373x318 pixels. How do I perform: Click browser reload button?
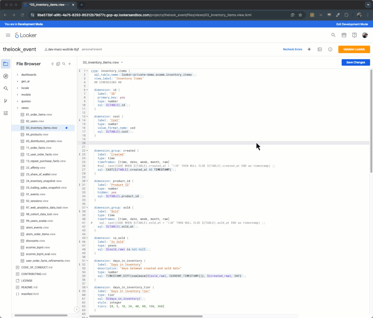22,15
